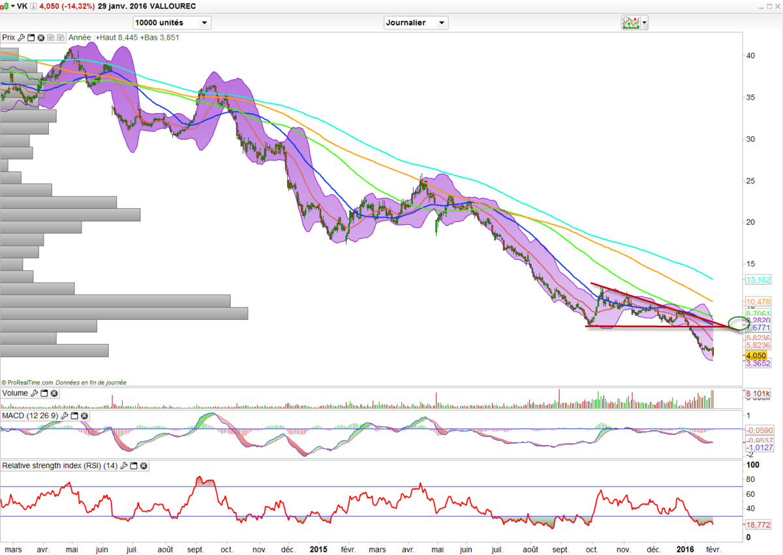Screen dimensions: 783x555
Task: Click the MACD (12 26 9) label
Action: point(30,416)
